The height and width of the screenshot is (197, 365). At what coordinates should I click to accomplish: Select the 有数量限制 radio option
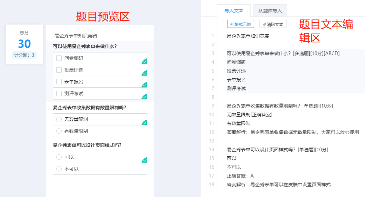59,131
